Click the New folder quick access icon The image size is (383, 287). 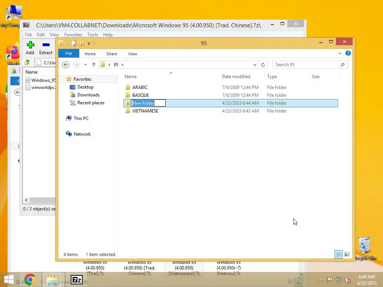click(x=82, y=43)
